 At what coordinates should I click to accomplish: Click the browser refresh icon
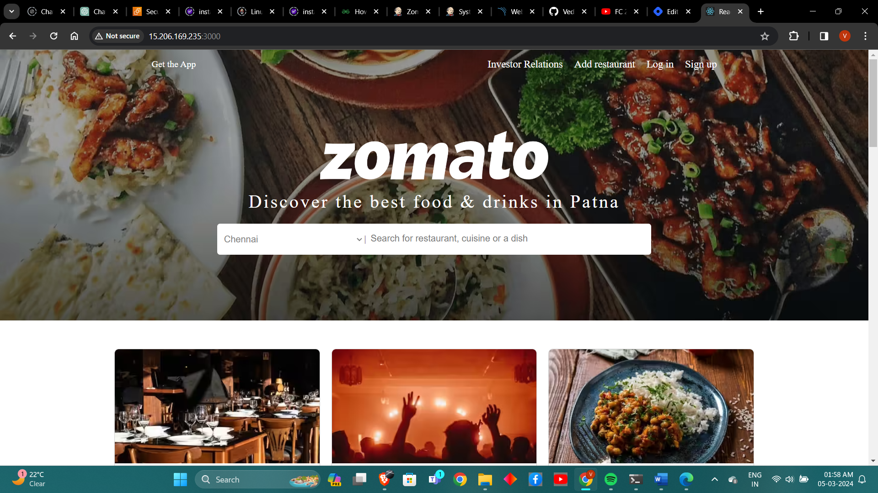tap(54, 36)
